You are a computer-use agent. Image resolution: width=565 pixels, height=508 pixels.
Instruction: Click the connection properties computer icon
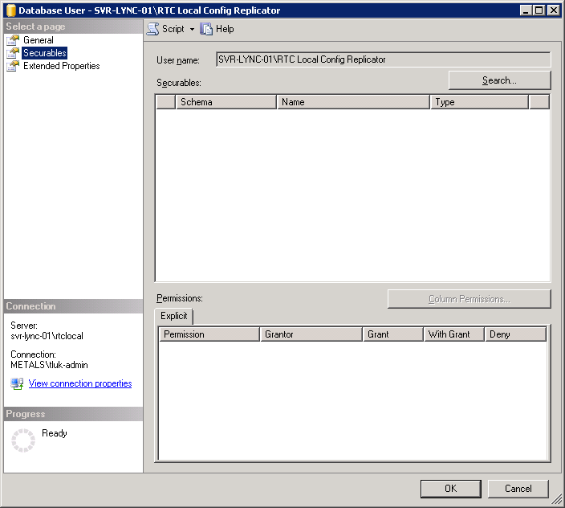tap(17, 383)
